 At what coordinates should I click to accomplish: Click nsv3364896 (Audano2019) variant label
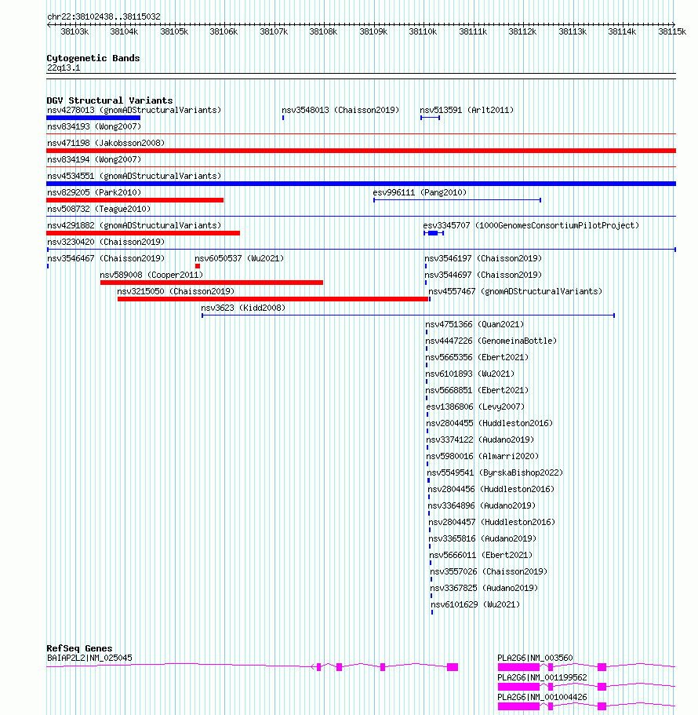pos(482,505)
